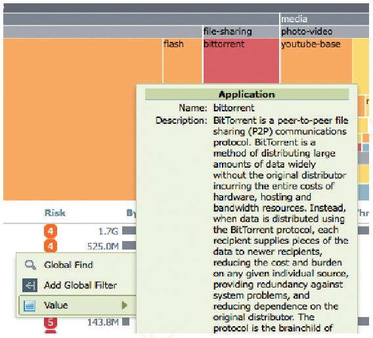The image size is (373, 338).
Task: Sort by the Risk column header
Action: pos(55,213)
